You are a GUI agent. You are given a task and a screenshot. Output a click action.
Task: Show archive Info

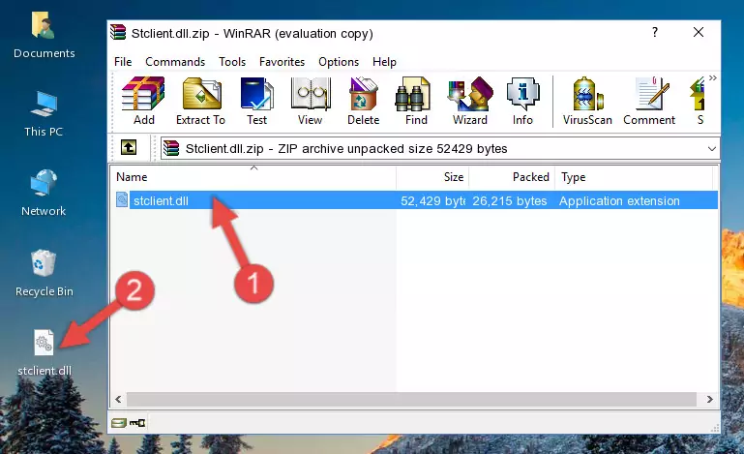(522, 101)
